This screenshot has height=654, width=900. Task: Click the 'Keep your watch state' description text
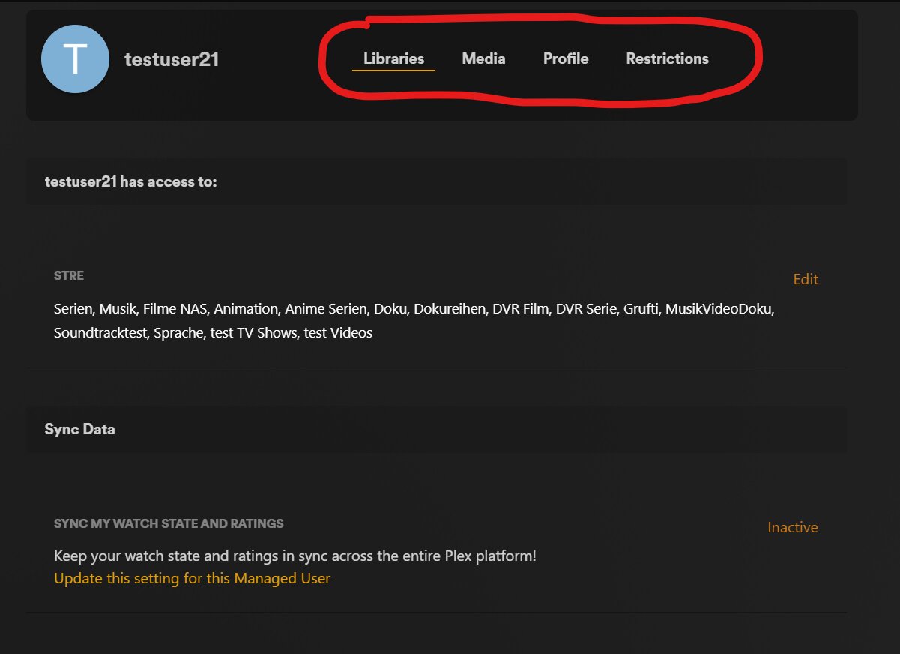pos(295,556)
